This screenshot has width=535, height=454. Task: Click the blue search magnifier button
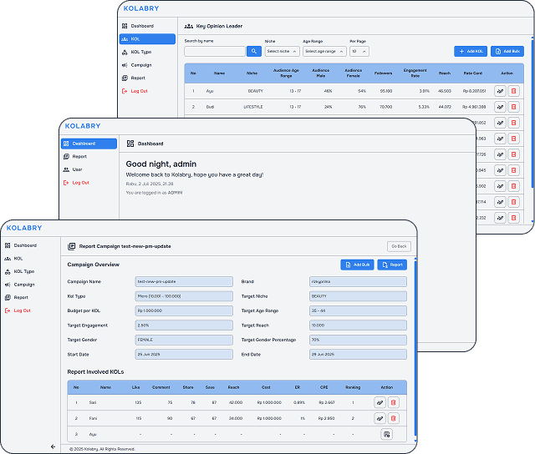(x=254, y=52)
